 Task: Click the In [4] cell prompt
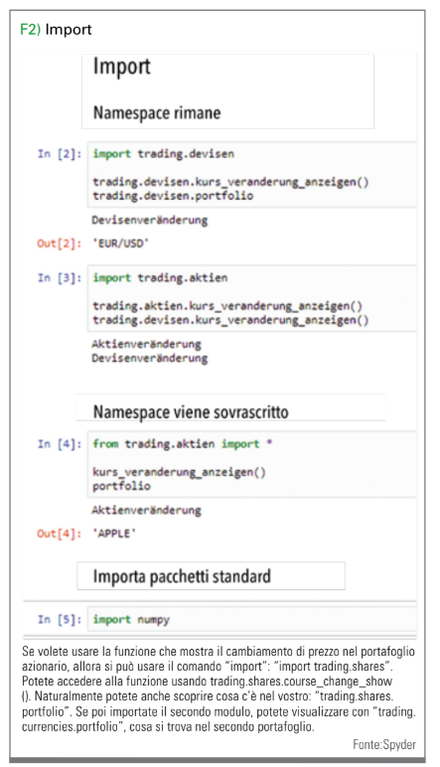coord(60,444)
